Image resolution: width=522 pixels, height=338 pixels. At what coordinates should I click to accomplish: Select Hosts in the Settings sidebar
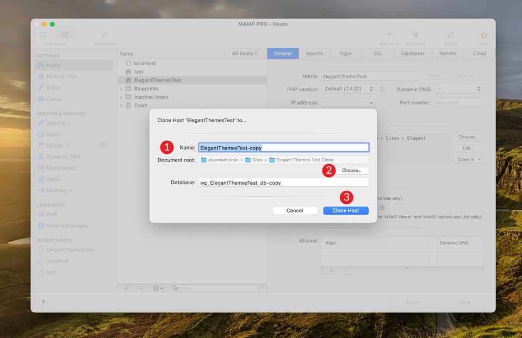tap(53, 65)
